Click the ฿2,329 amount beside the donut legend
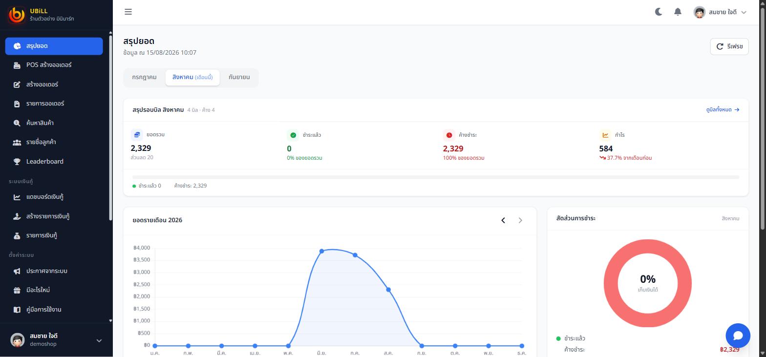This screenshot has height=357, width=766. 729,350
